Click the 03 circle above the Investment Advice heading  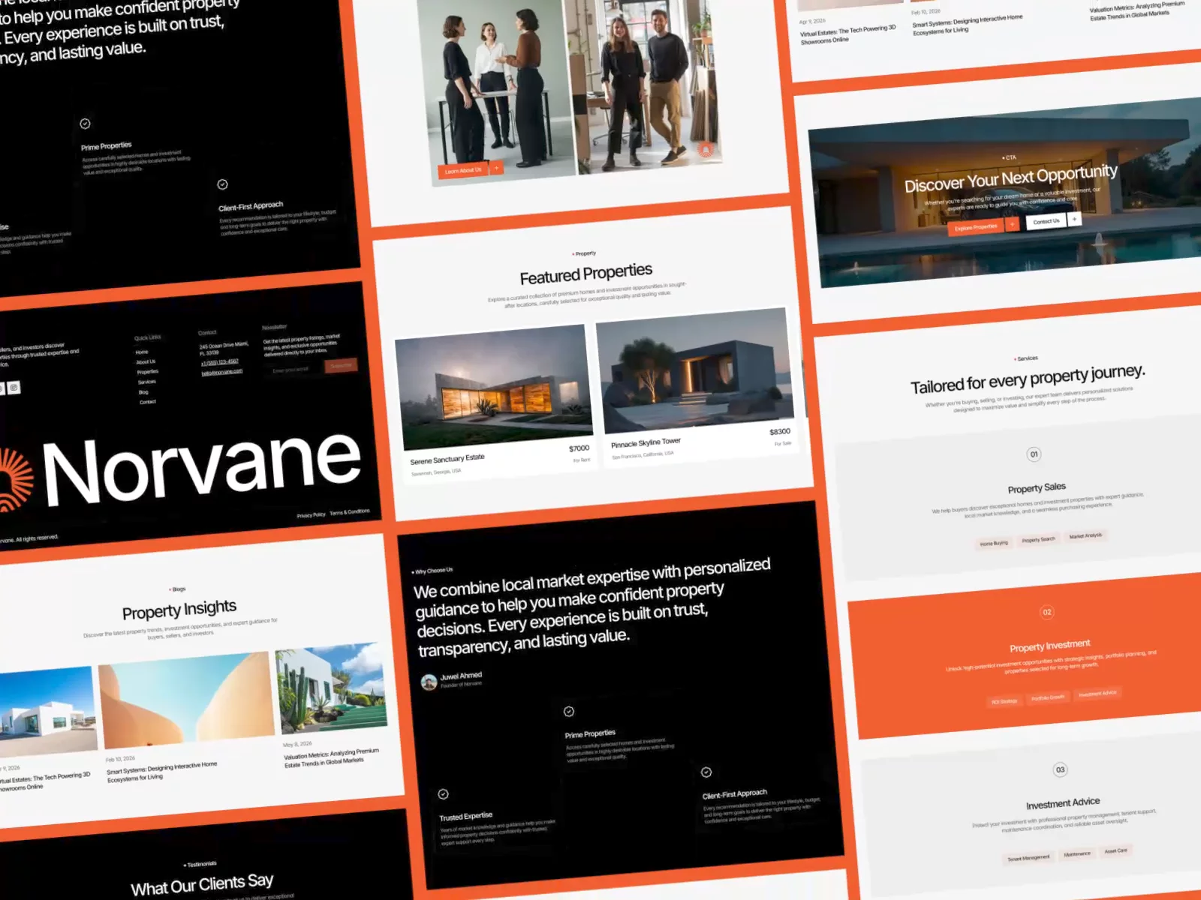pyautogui.click(x=1060, y=769)
